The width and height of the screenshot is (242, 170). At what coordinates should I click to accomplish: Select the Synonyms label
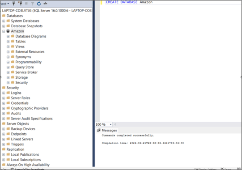coord(23,57)
